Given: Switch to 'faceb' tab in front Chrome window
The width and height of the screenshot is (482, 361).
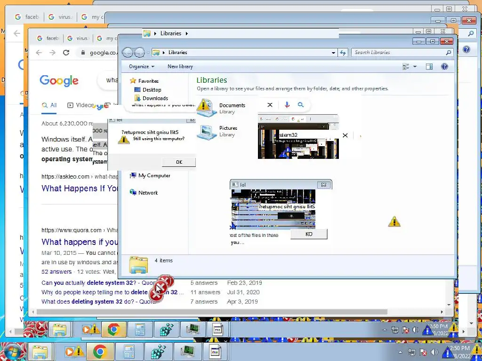Looking at the screenshot, I should (x=48, y=38).
